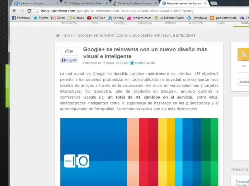Go to the MAC section
Viewport: 249px width, 186px height.
pos(95,23)
